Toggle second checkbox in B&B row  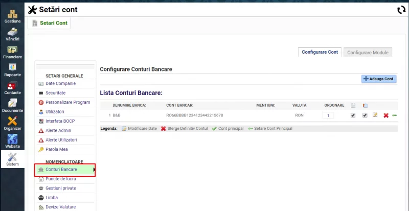[x=365, y=115]
